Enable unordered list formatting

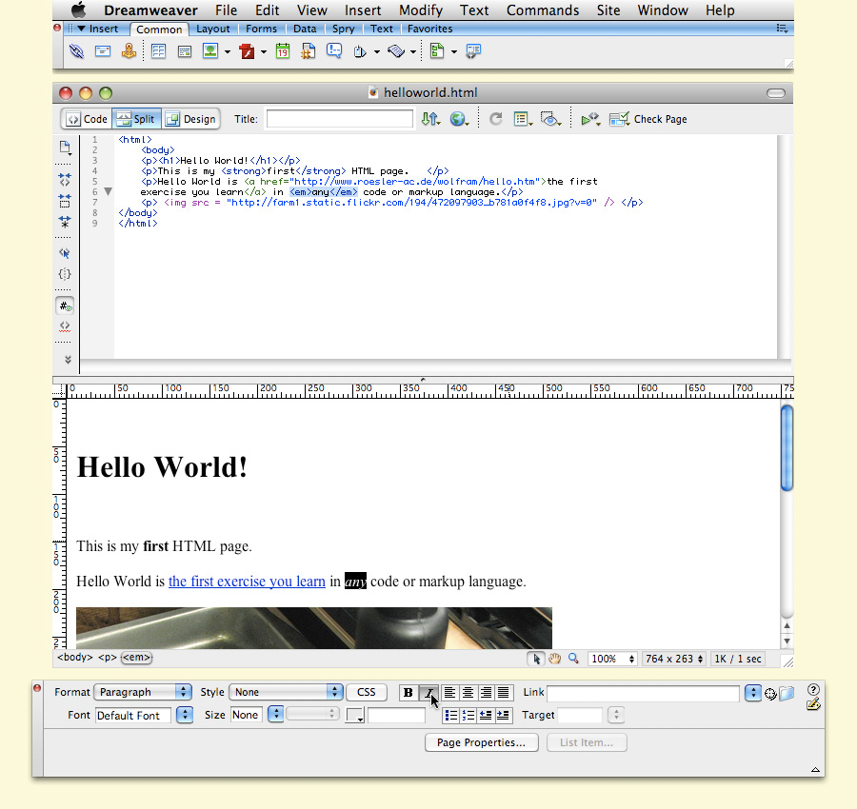pos(449,715)
